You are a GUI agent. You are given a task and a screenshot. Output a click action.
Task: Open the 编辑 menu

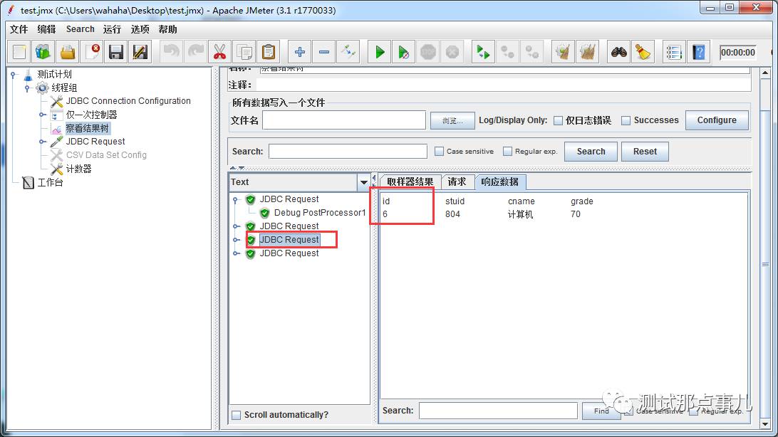pos(46,29)
